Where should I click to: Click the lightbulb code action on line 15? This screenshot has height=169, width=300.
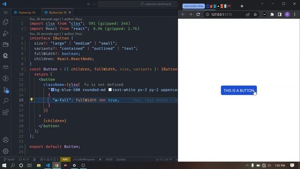(31, 100)
